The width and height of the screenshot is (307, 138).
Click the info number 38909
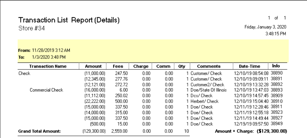coord(277,95)
